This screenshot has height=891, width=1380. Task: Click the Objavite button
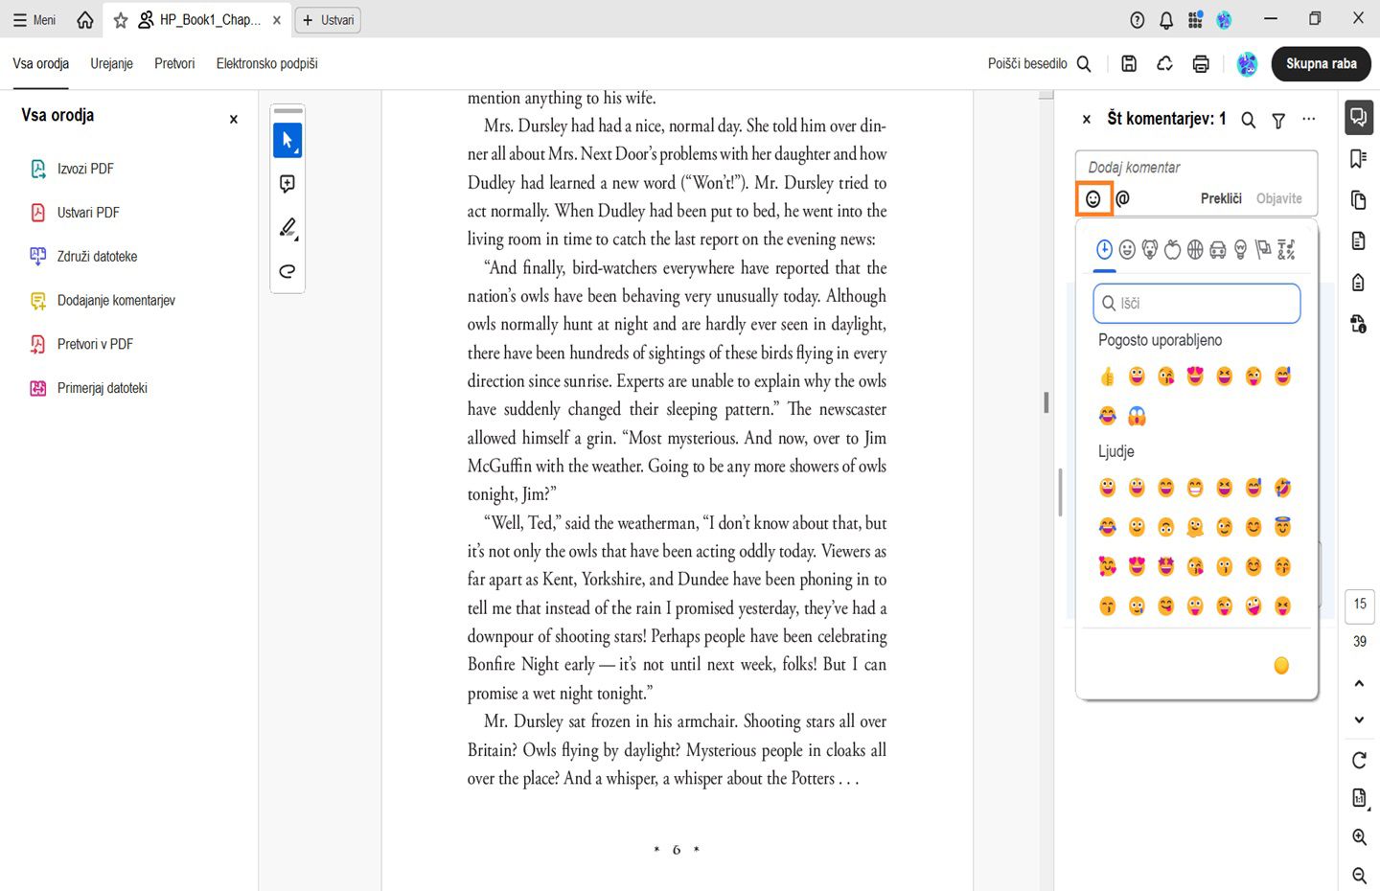(1279, 198)
